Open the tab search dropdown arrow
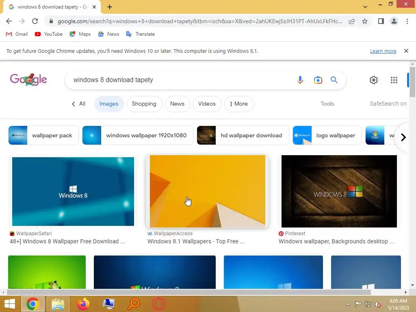Screen dimensions: 416x312 [x=365, y=7]
